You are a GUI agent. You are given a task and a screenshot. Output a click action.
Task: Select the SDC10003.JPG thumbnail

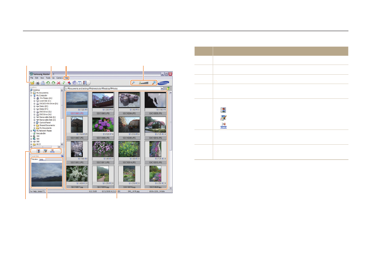pyautogui.click(x=103, y=103)
